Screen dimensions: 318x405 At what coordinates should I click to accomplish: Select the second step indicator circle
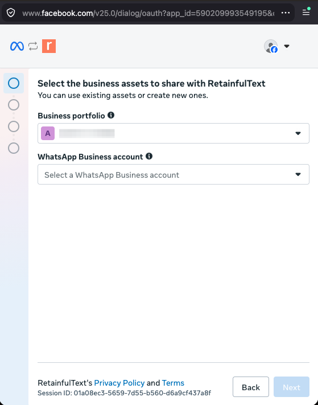point(14,105)
